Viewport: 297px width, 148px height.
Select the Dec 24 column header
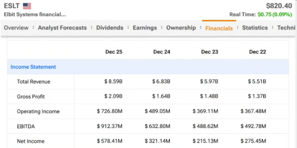162,52
